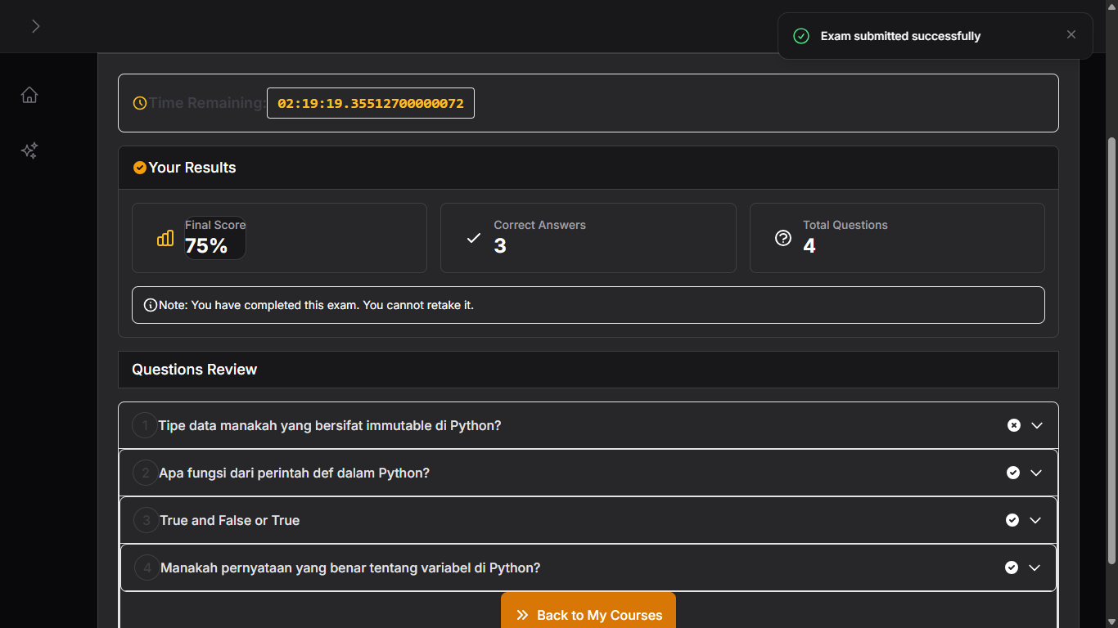Click the checkmark icon for Correct Answers
Screen dimensions: 1118x628
(x=473, y=238)
